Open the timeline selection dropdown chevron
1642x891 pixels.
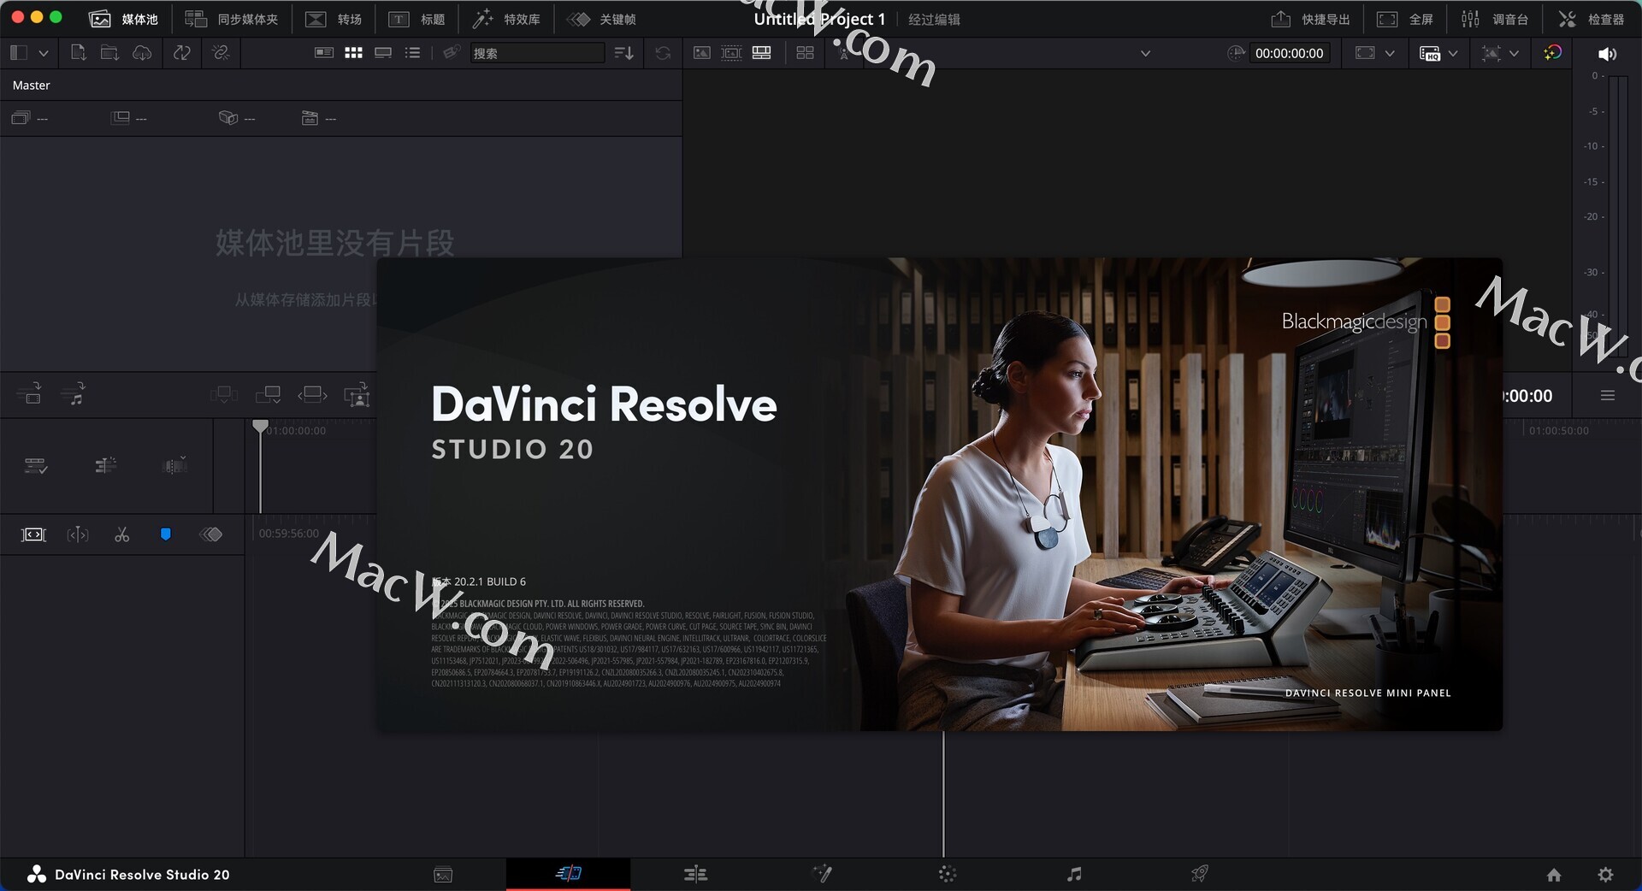click(x=1145, y=53)
